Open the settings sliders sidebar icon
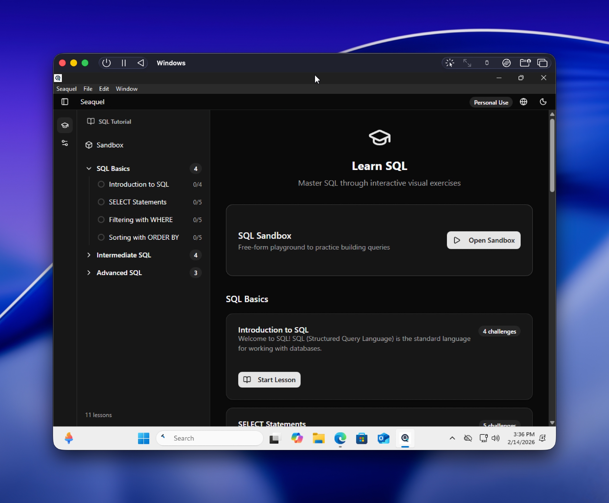 65,143
